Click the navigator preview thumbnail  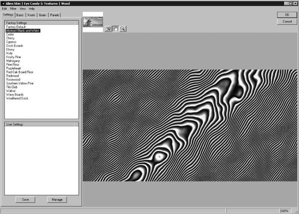click(x=93, y=23)
